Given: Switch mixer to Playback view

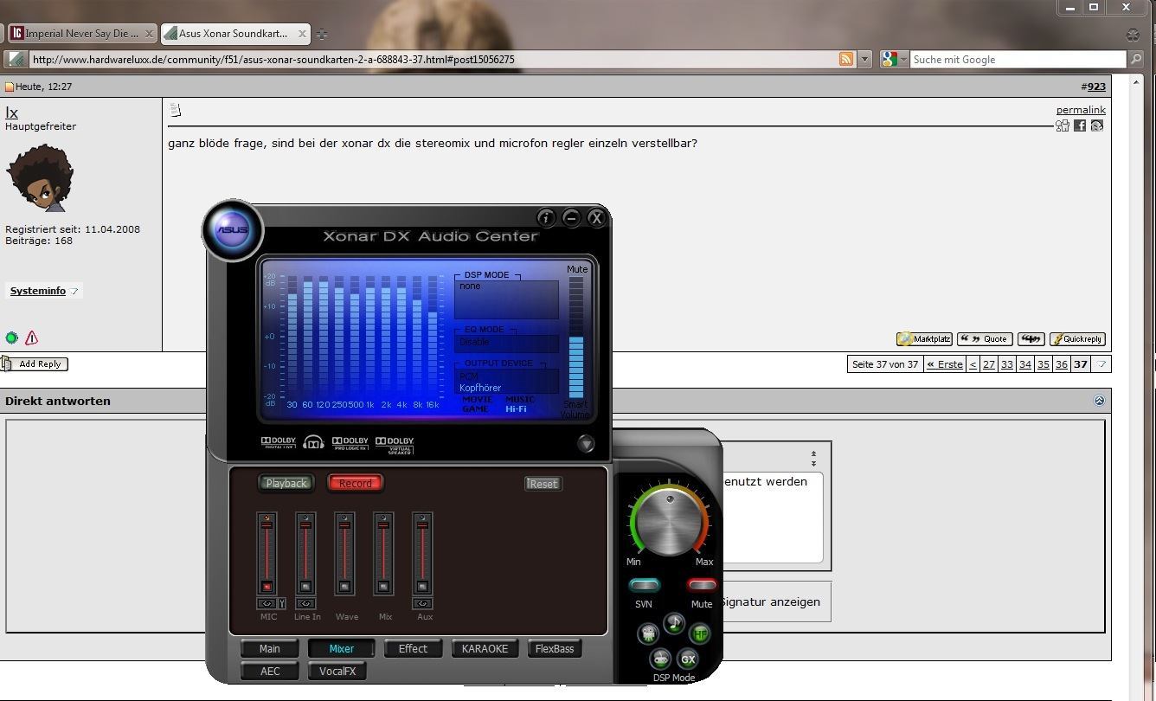Looking at the screenshot, I should tap(286, 483).
